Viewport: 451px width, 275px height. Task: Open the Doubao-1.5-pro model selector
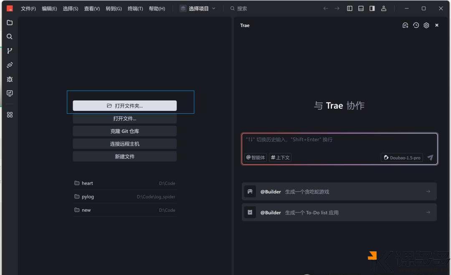[401, 157]
